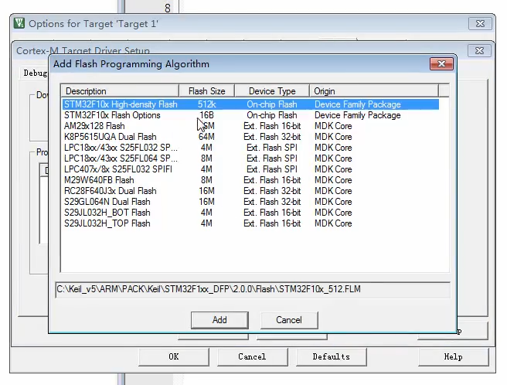Click 64M flash size of K8P5615UQA
507x385 pixels.
coord(206,137)
